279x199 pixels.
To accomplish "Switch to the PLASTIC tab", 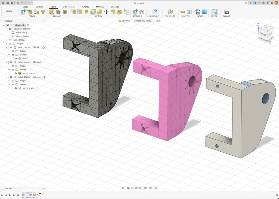I will coord(86,7).
